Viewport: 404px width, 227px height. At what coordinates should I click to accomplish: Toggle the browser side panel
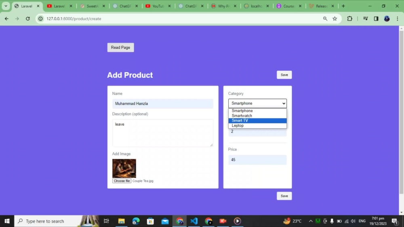point(376,19)
